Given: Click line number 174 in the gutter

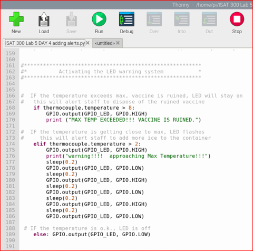Looking at the screenshot, I should click(11, 144).
